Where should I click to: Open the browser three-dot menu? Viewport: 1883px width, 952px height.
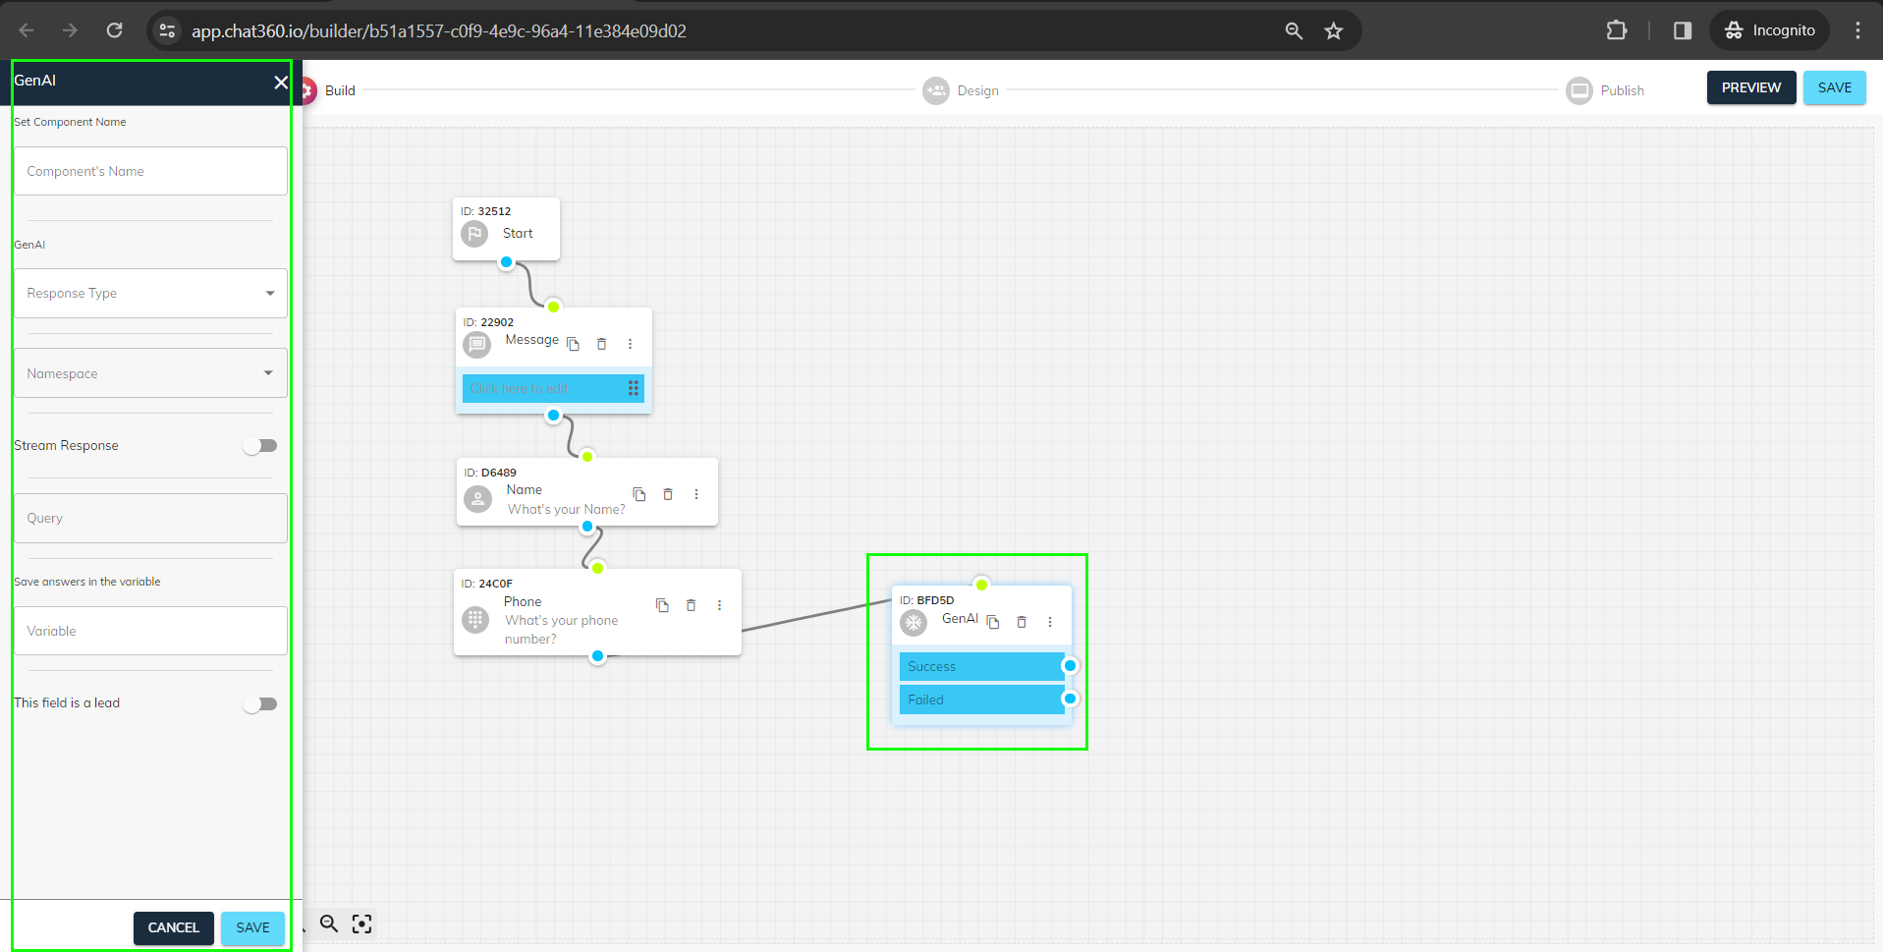pyautogui.click(x=1857, y=30)
